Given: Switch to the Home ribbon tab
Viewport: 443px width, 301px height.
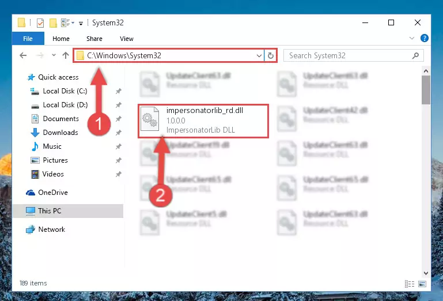Looking at the screenshot, I should [61, 39].
